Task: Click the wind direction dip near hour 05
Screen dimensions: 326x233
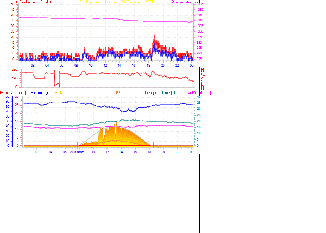Action: (x=55, y=84)
